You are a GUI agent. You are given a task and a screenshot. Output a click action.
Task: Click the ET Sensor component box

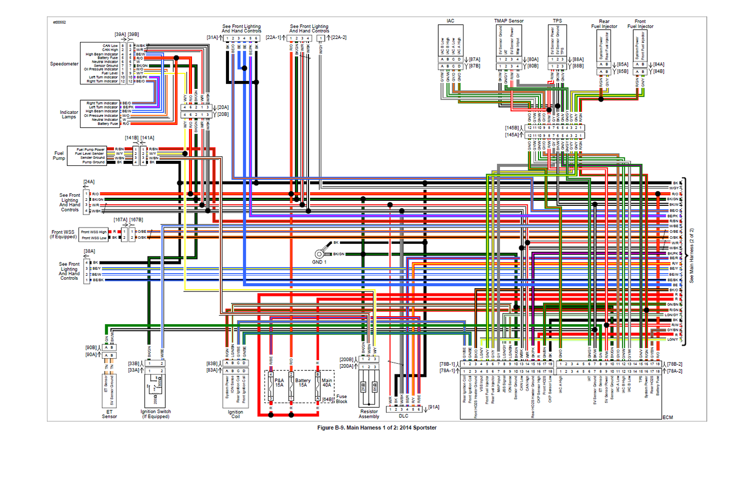tap(109, 389)
